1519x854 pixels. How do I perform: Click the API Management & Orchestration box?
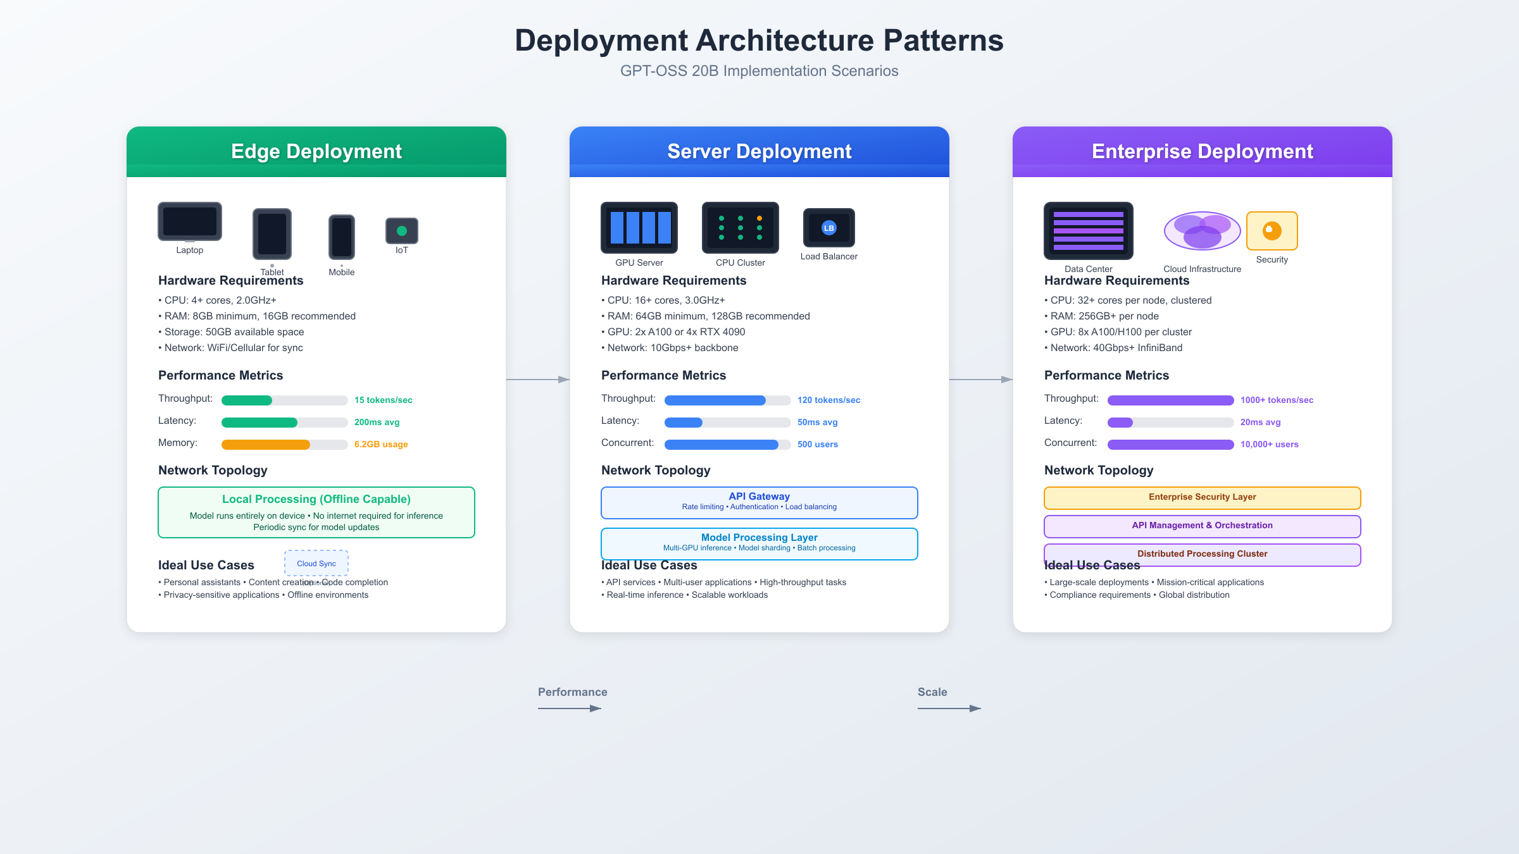(x=1203, y=526)
